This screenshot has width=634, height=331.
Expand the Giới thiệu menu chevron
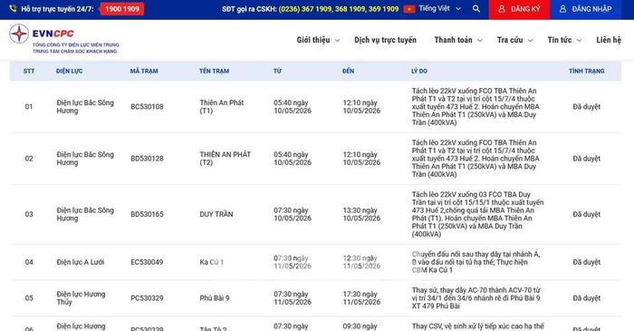[337, 41]
